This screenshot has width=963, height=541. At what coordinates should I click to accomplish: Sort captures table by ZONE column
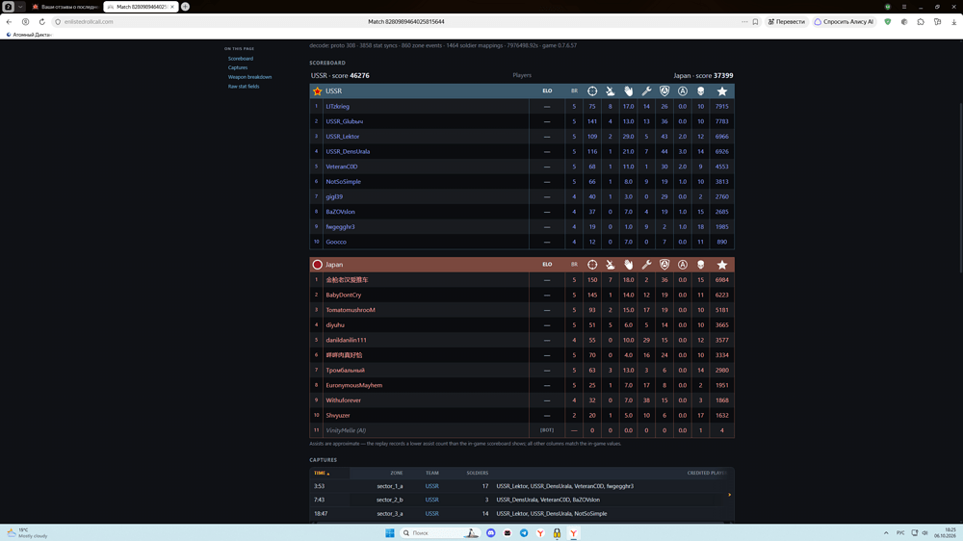(x=396, y=473)
